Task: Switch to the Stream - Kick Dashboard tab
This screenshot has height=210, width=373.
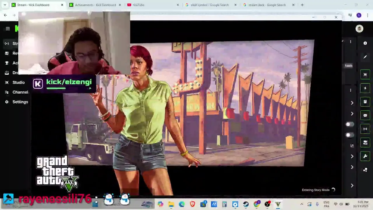Action: click(x=37, y=5)
